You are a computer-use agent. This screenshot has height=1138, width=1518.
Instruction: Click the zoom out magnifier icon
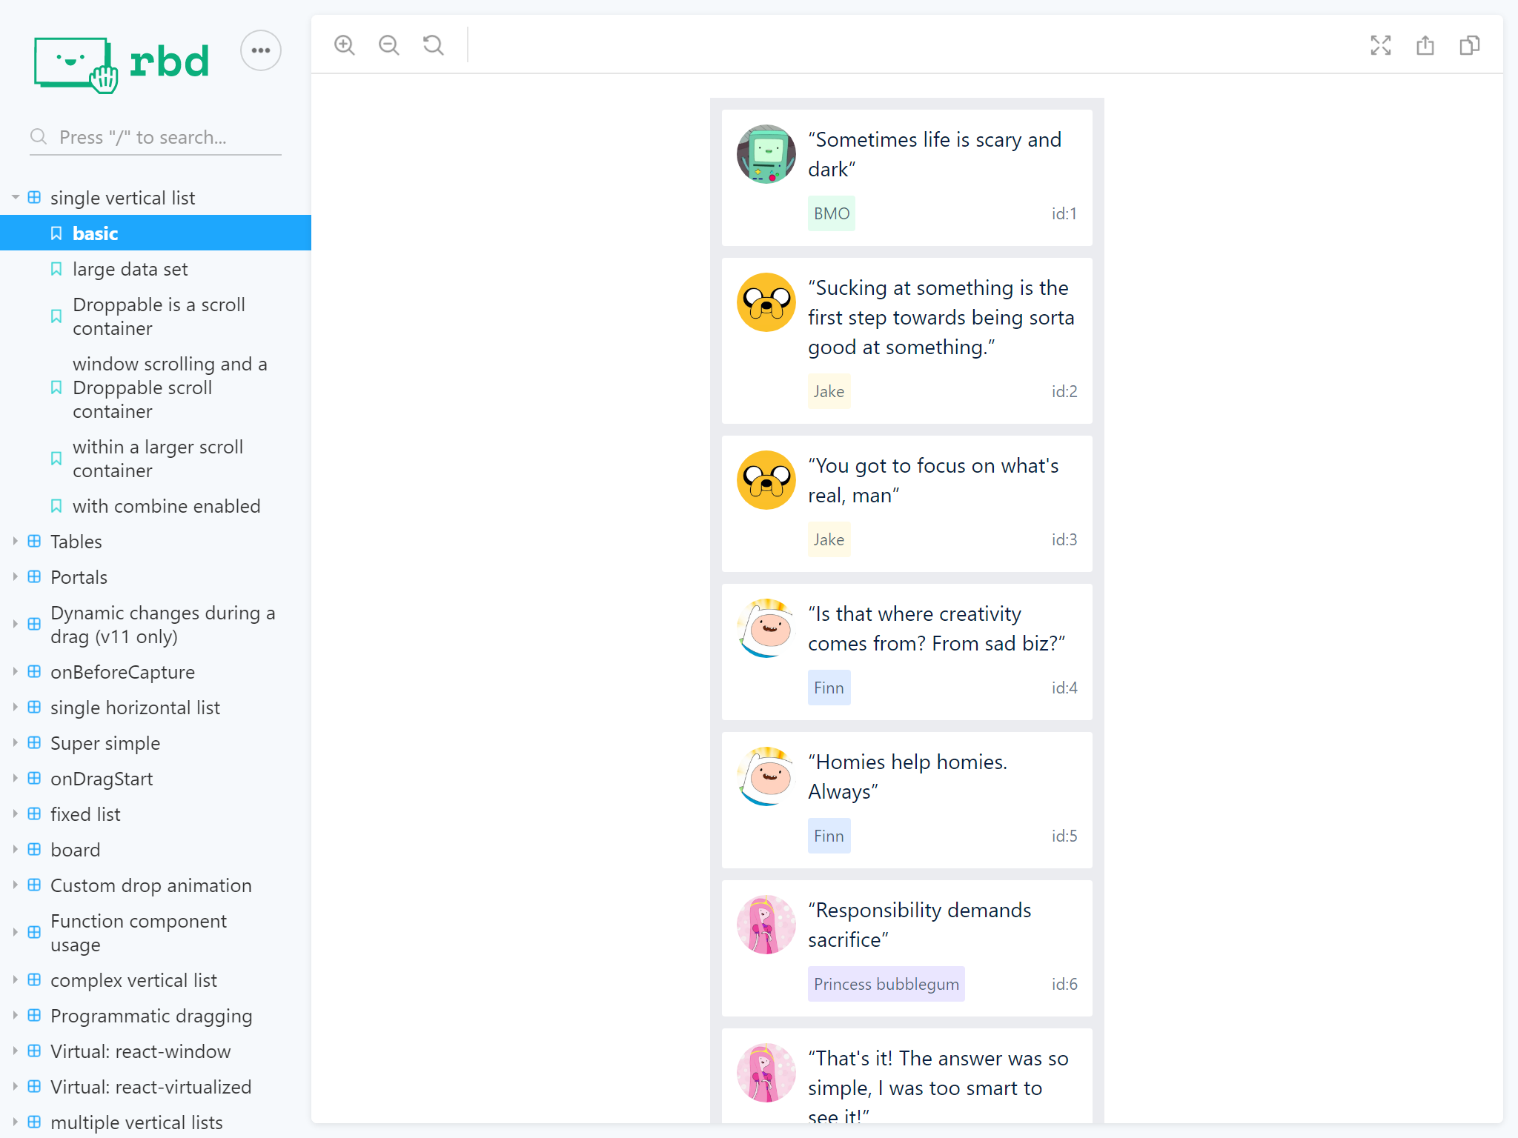[x=389, y=45]
